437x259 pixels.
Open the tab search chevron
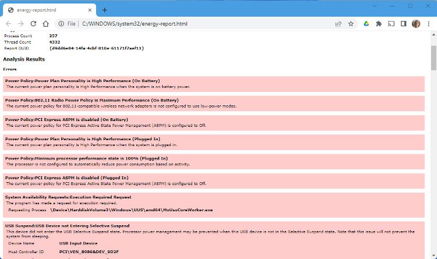click(374, 6)
